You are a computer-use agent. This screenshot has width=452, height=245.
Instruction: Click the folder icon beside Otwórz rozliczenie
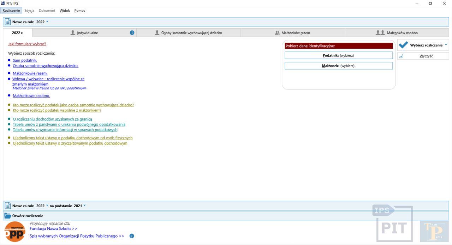point(7,215)
